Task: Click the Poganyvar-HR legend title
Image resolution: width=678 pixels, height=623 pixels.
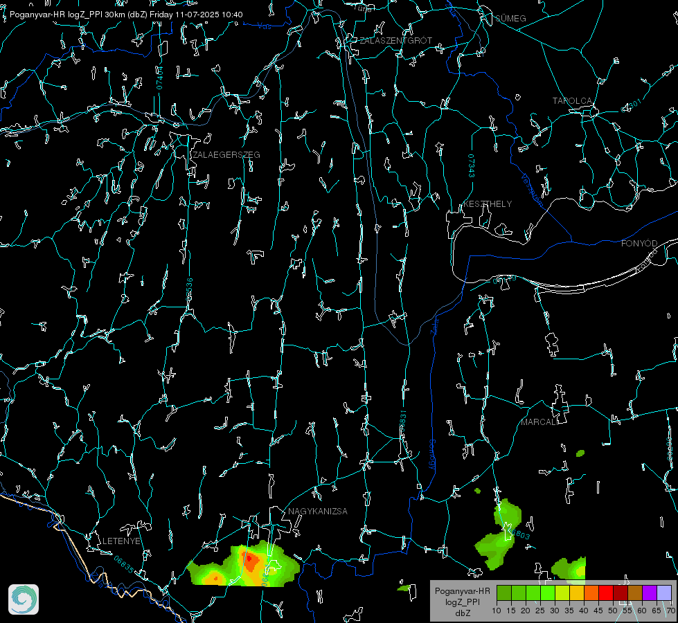Action: coord(462,591)
